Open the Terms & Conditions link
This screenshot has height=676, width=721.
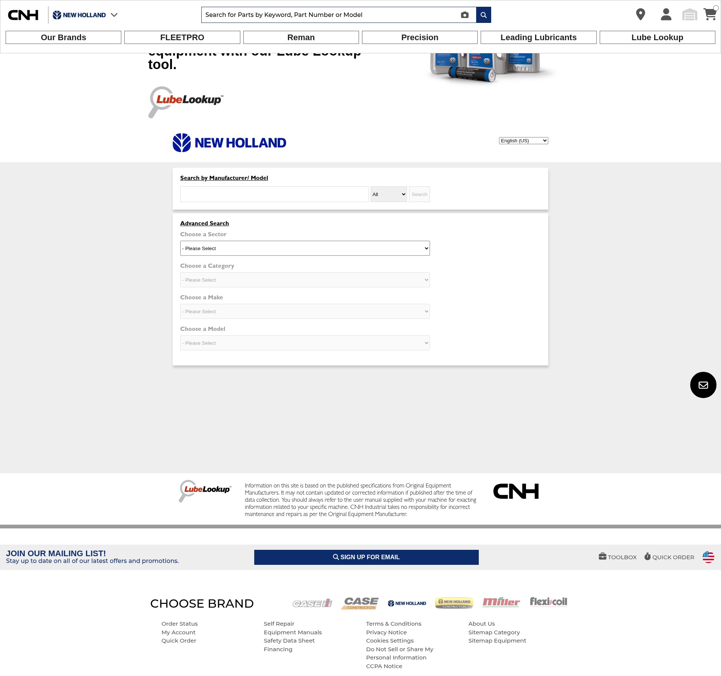click(394, 624)
